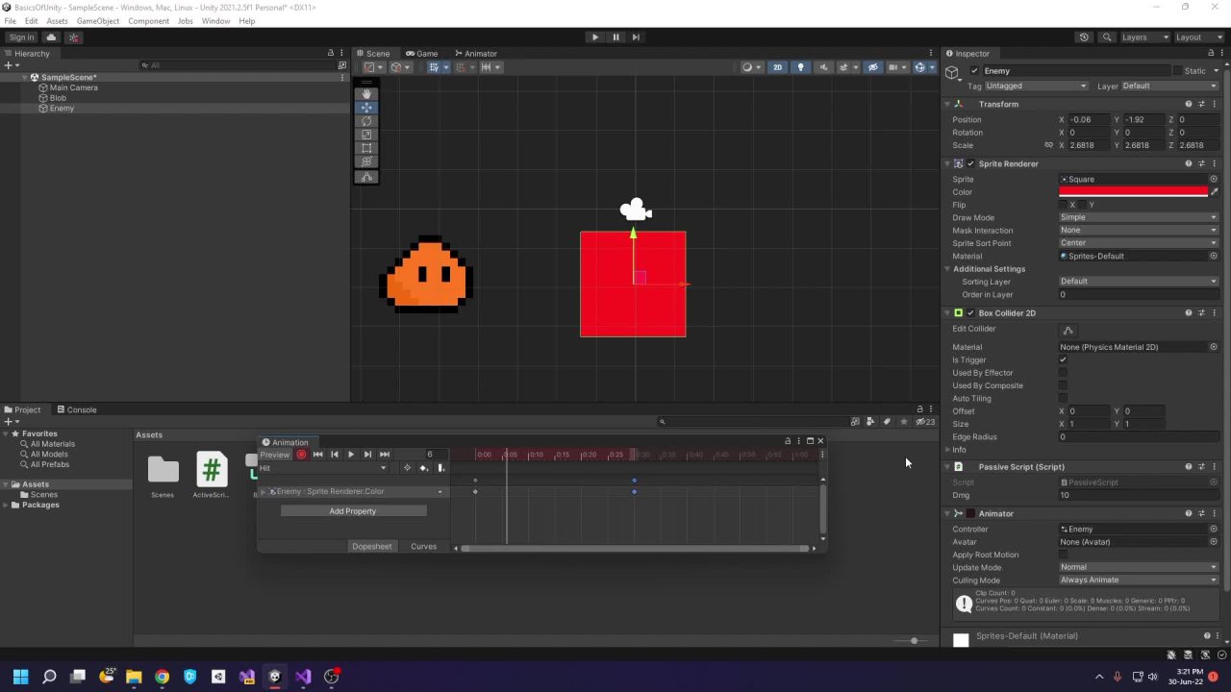Click the Add Property button
Viewport: 1231px width, 692px height.
point(353,511)
